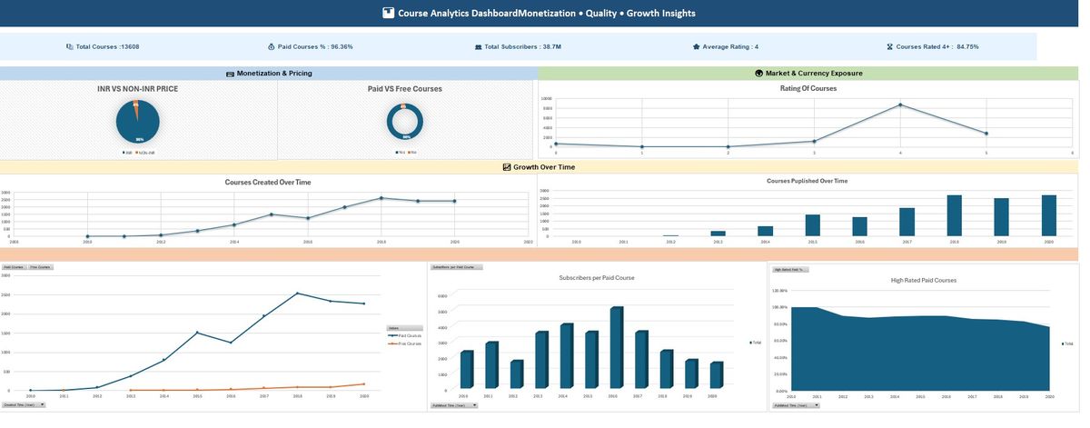The width and height of the screenshot is (1090, 428).
Task: Select Free Courses legend entry
Action: point(405,343)
